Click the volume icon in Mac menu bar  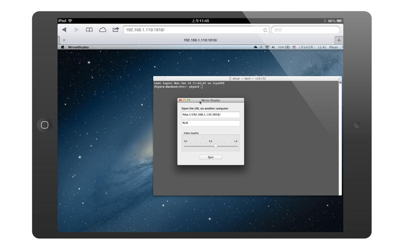pos(273,47)
